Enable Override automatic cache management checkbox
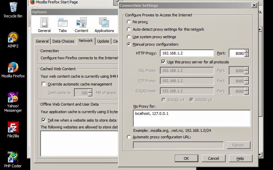 pos(44,84)
